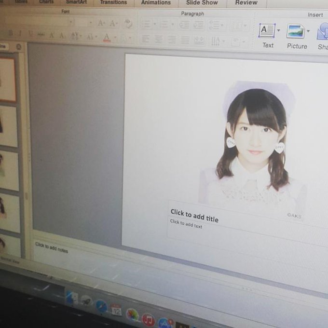Expand the font size dropdown
This screenshot has width=328, height=328.
point(90,22)
